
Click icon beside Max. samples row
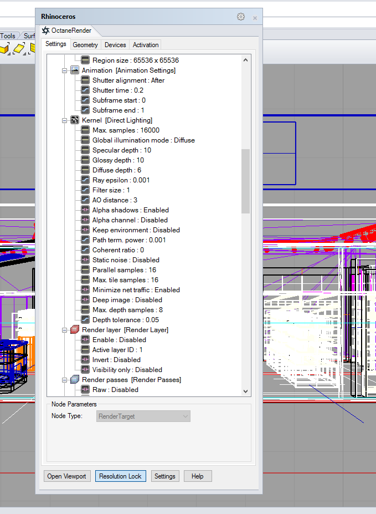coord(85,130)
